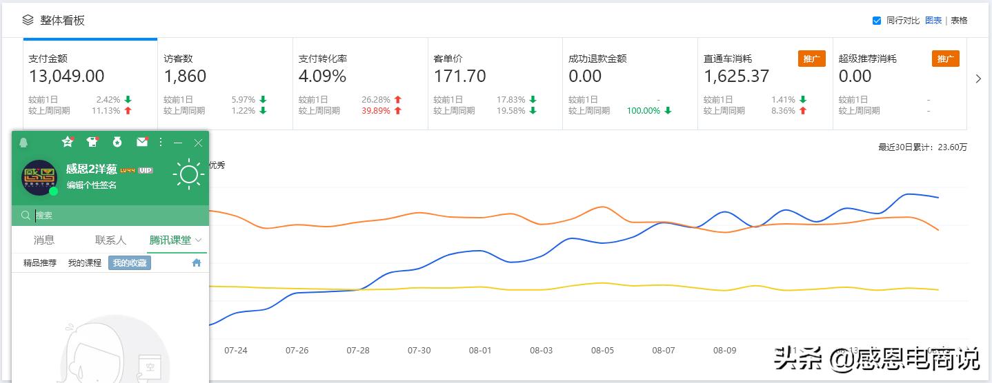
Task: Click 推广 button for 直通车消耗
Action: [811, 59]
